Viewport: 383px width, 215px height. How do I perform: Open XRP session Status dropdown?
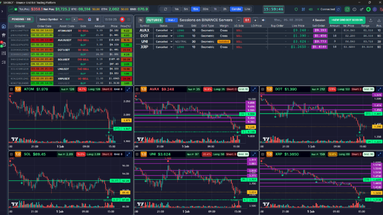click(164, 47)
